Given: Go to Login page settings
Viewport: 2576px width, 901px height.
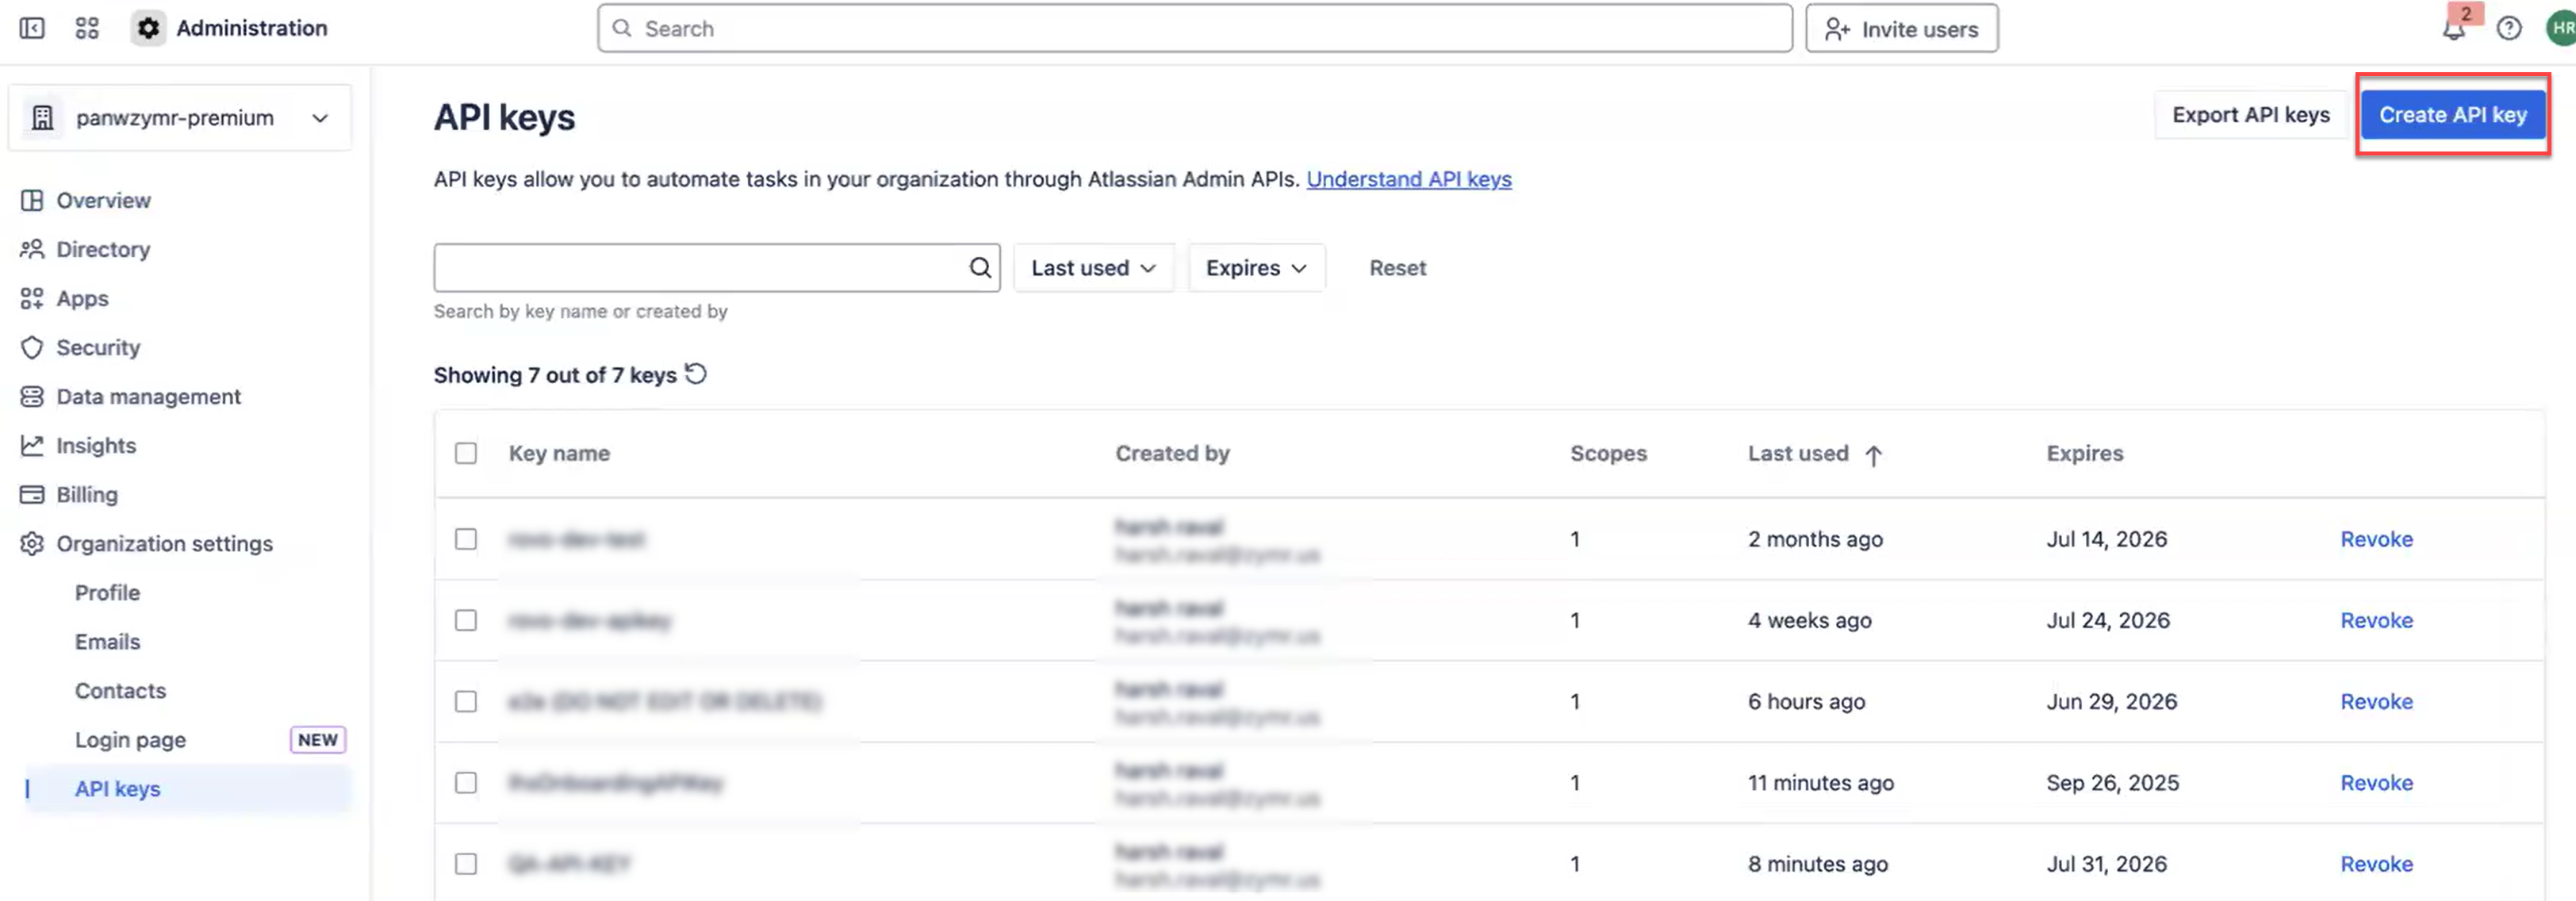Looking at the screenshot, I should point(130,739).
